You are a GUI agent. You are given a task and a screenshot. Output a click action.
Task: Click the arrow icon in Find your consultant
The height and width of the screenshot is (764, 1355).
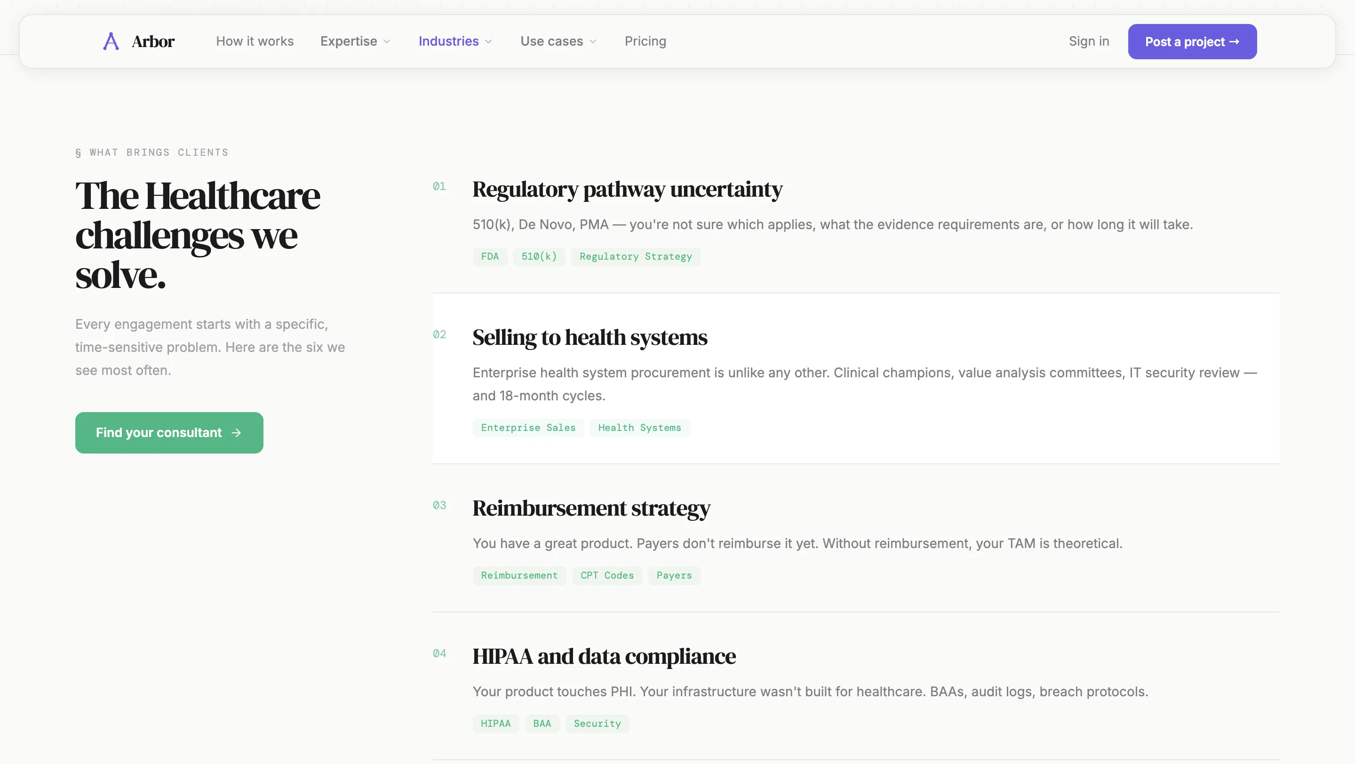[x=236, y=432]
